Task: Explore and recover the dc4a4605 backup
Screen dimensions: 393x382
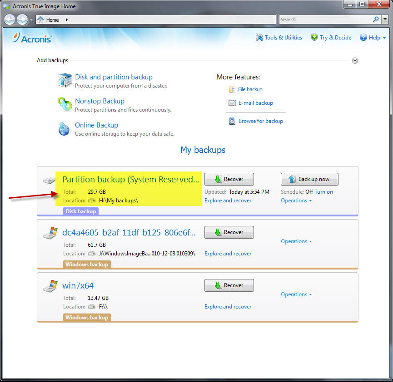Action: (x=228, y=254)
